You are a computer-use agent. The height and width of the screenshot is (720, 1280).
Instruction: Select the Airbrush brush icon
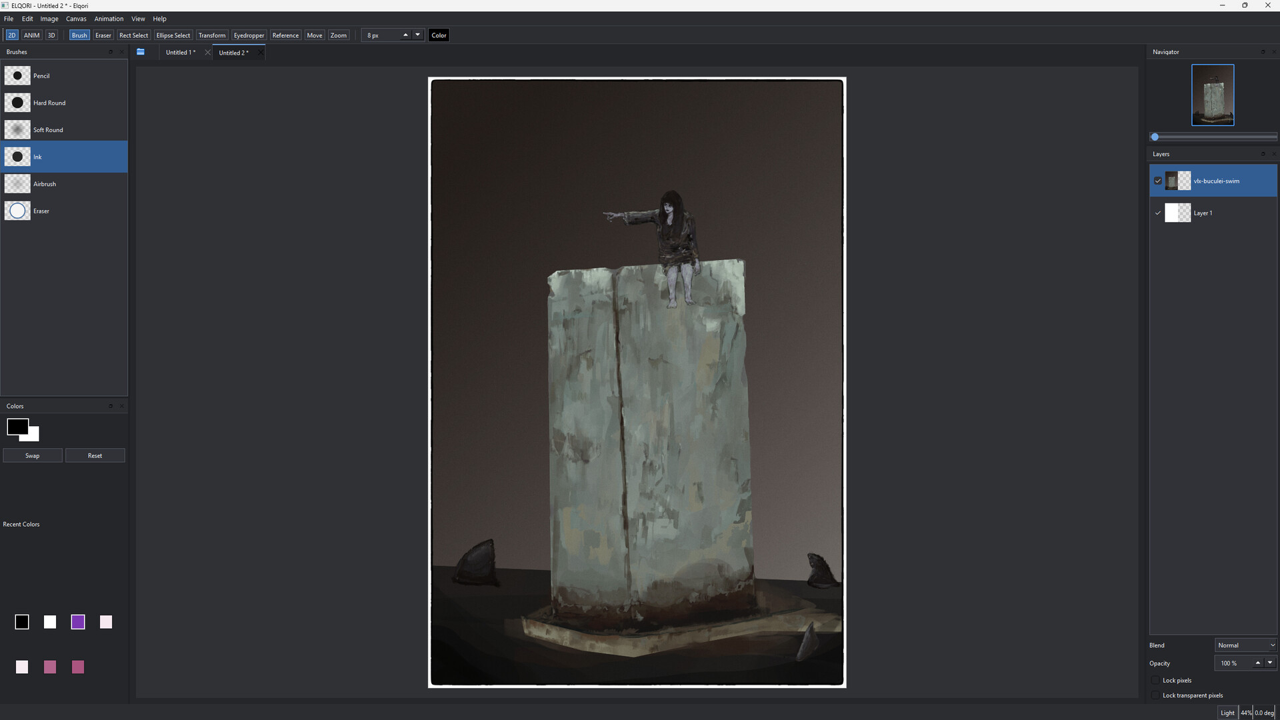pyautogui.click(x=17, y=183)
